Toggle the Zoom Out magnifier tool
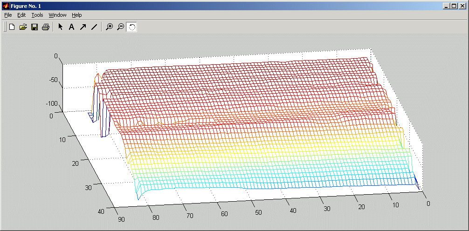Screen dimensions: 469x231 (x=120, y=27)
